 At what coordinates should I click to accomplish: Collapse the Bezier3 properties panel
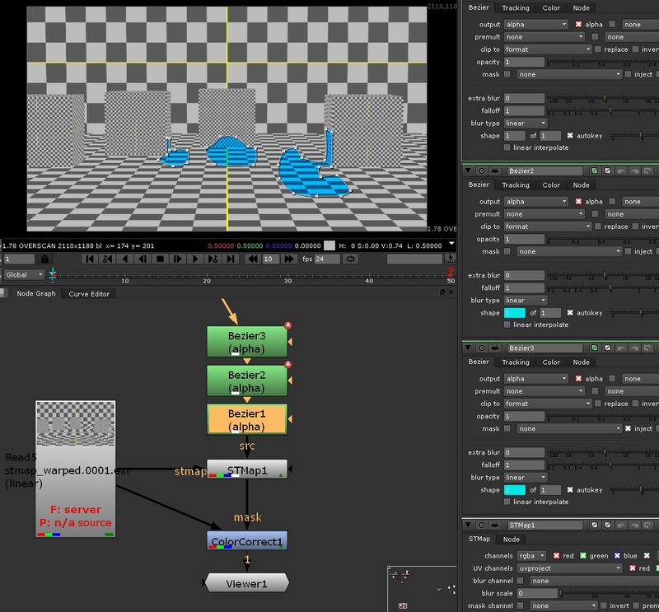coord(470,347)
